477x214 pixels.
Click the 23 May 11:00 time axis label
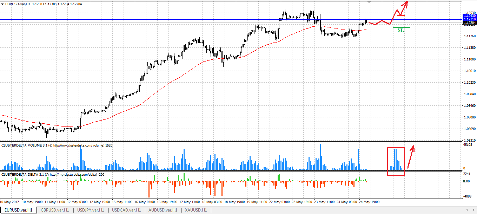324,202
